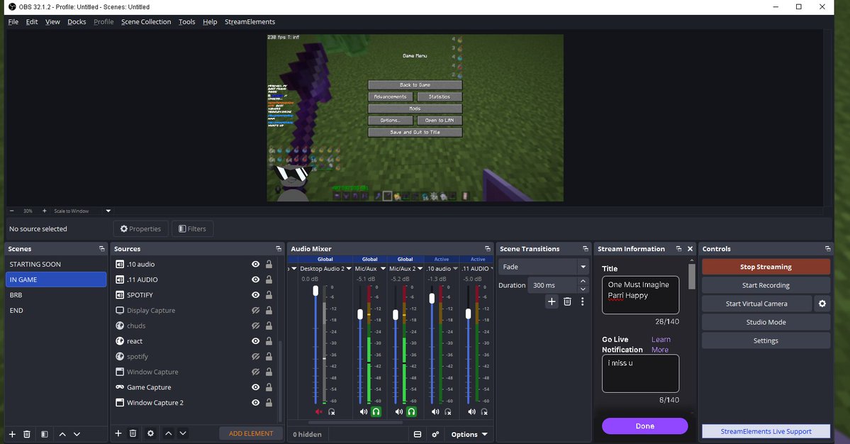Increase transition duration with up arrow
The height and width of the screenshot is (444, 850).
[583, 282]
